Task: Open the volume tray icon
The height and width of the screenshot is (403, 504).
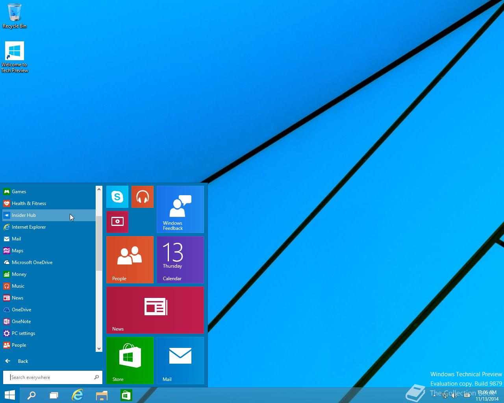Action: pyautogui.click(x=455, y=396)
